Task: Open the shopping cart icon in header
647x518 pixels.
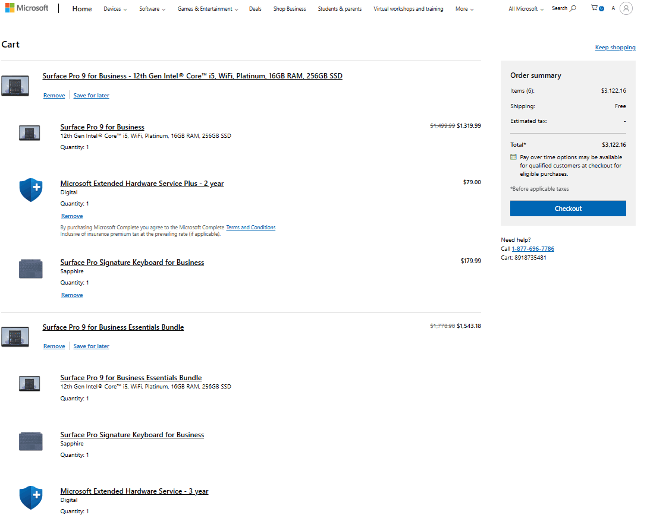Action: click(x=595, y=8)
